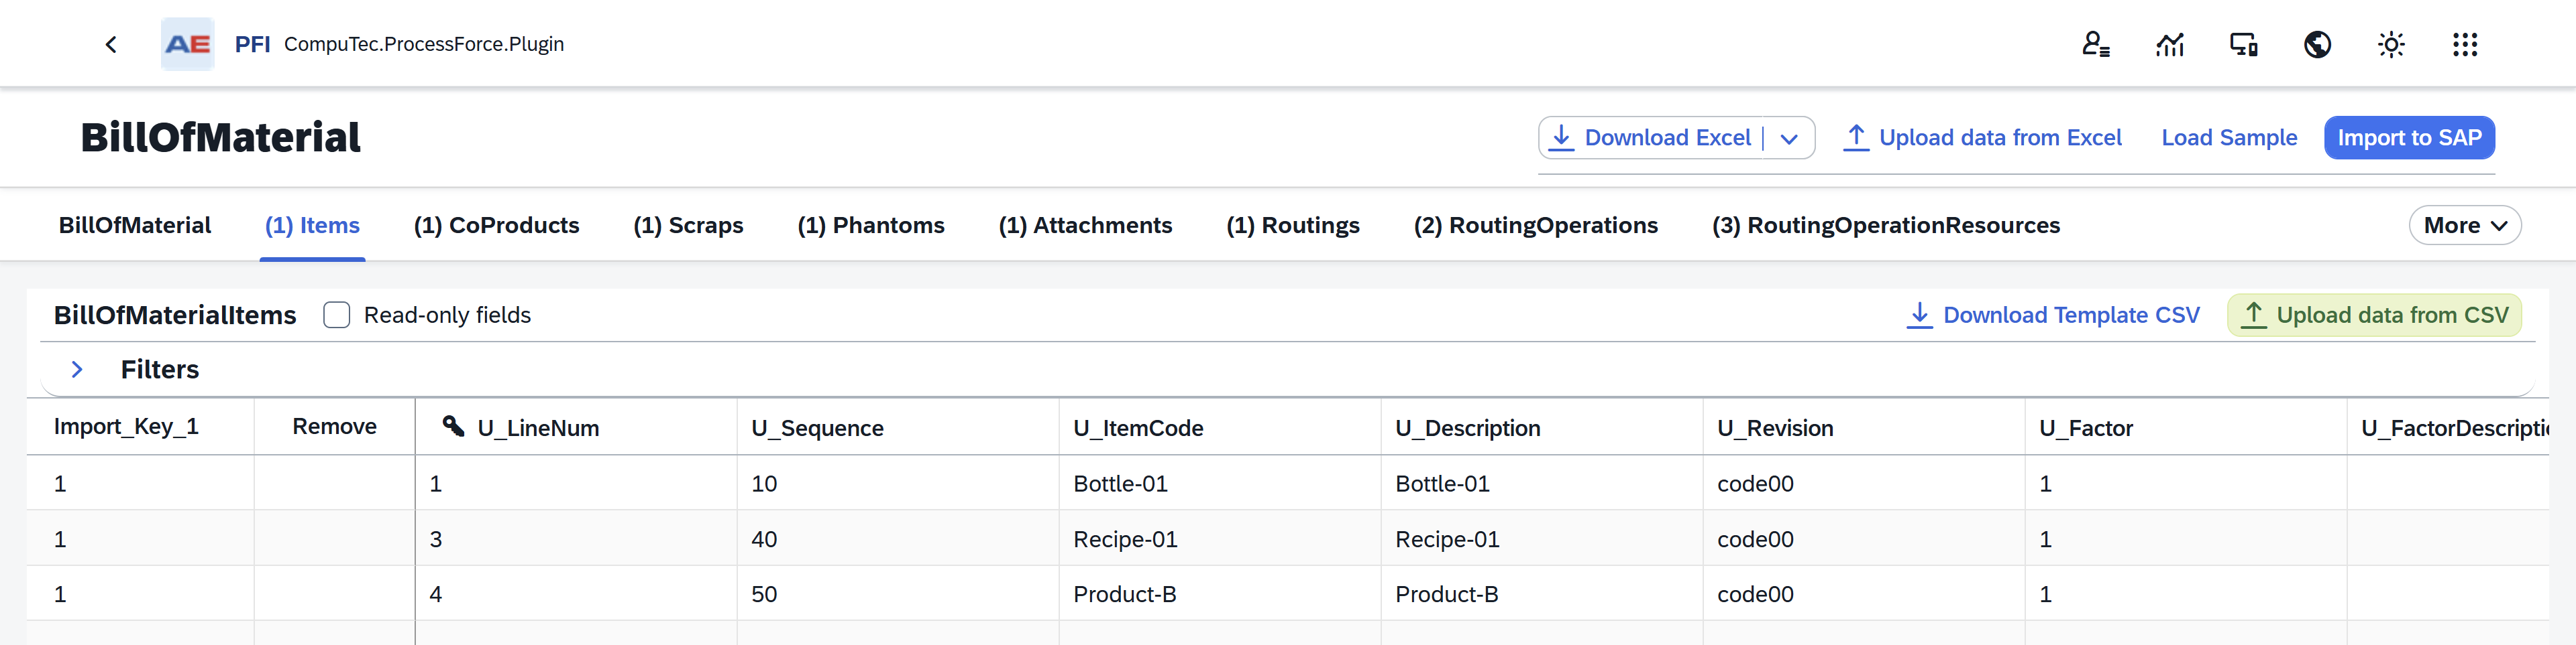The width and height of the screenshot is (2576, 645).
Task: Expand the Filters section chevron
Action: 77,370
